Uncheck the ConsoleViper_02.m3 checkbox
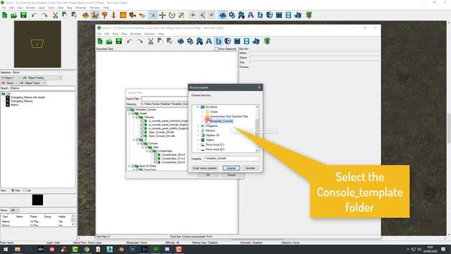Screen dimensions: 451x254 (155, 162)
